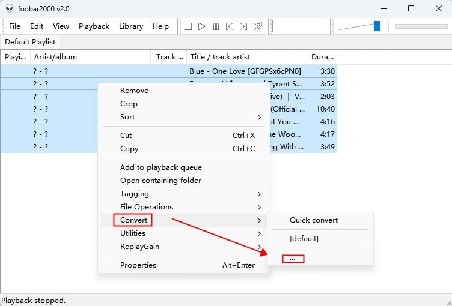Click the Stop playback button

(188, 26)
